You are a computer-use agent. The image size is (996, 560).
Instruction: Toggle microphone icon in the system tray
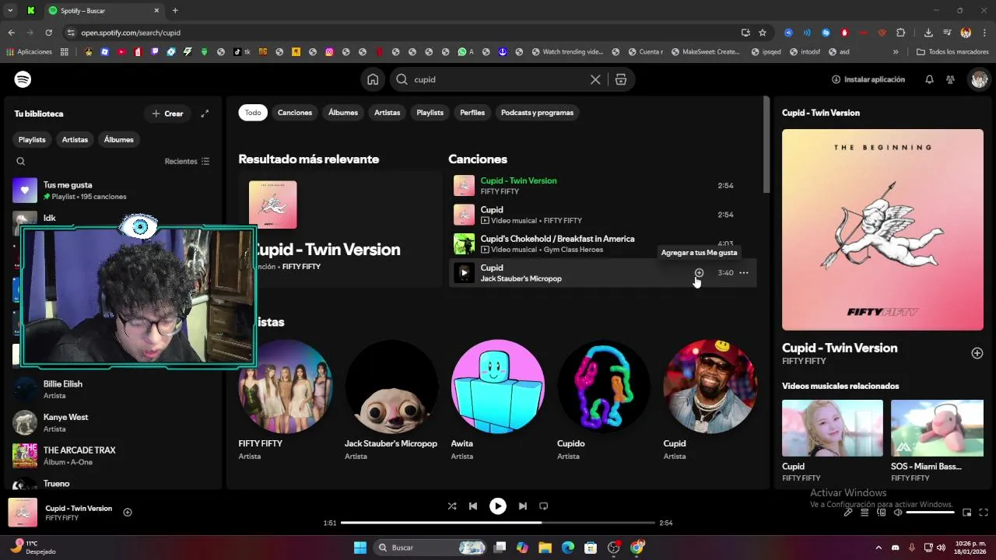pos(911,548)
